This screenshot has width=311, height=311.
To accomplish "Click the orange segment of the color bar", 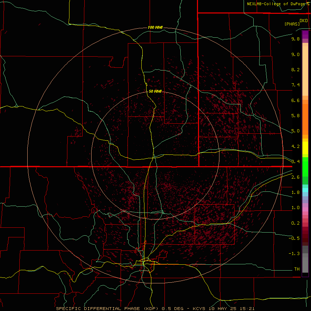I will point(305,119).
